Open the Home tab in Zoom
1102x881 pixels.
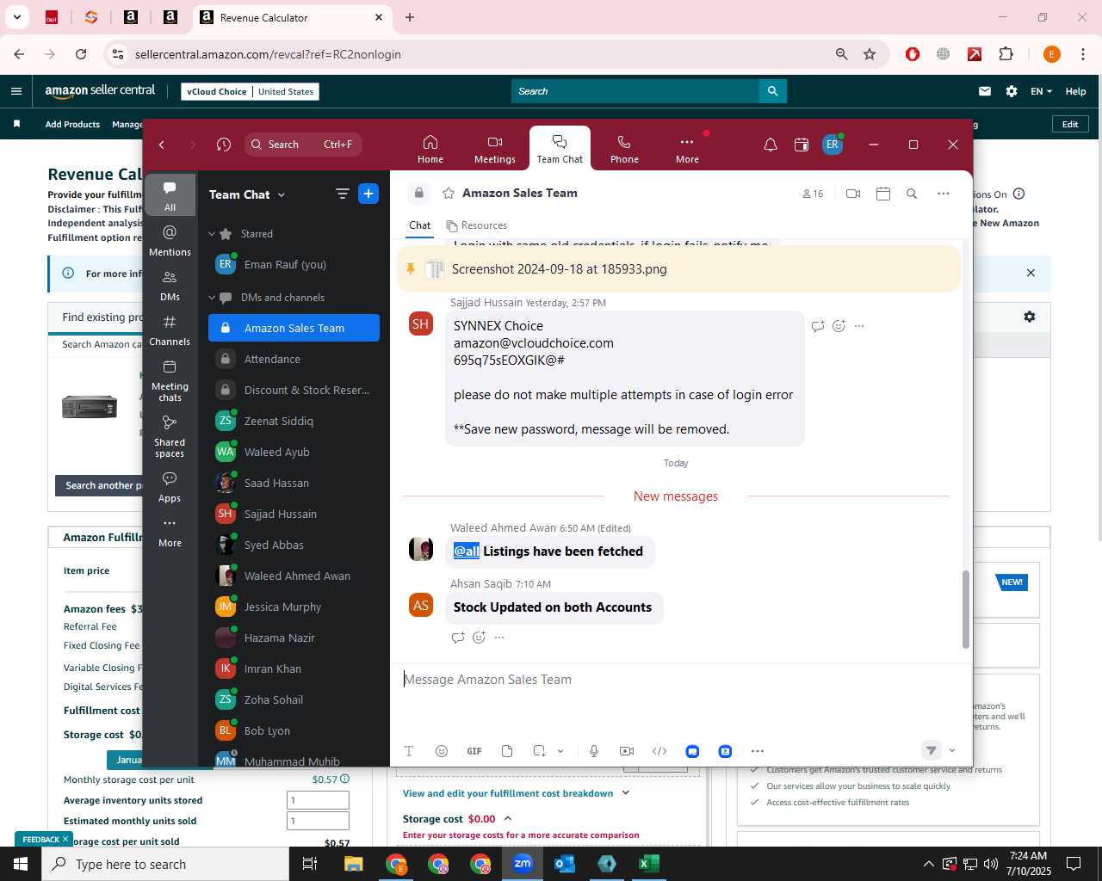[430, 149]
